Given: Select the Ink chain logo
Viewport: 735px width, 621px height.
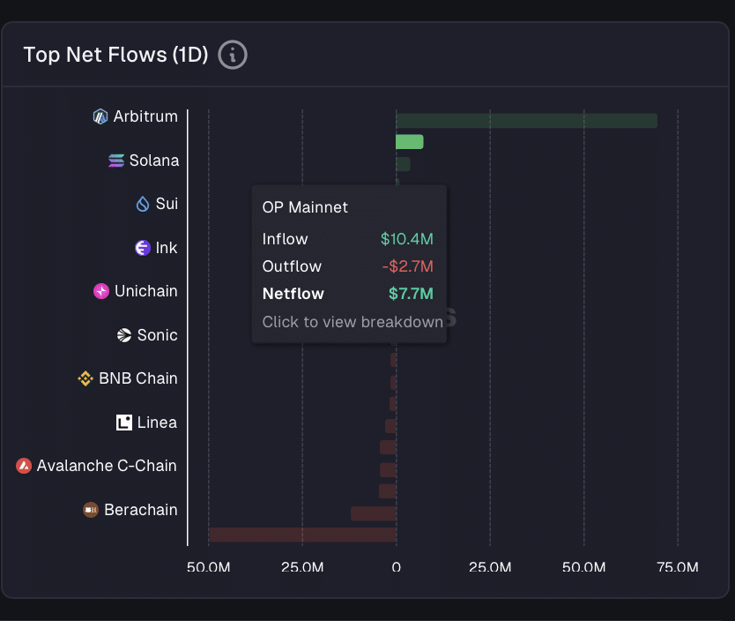Looking at the screenshot, I should pos(143,248).
